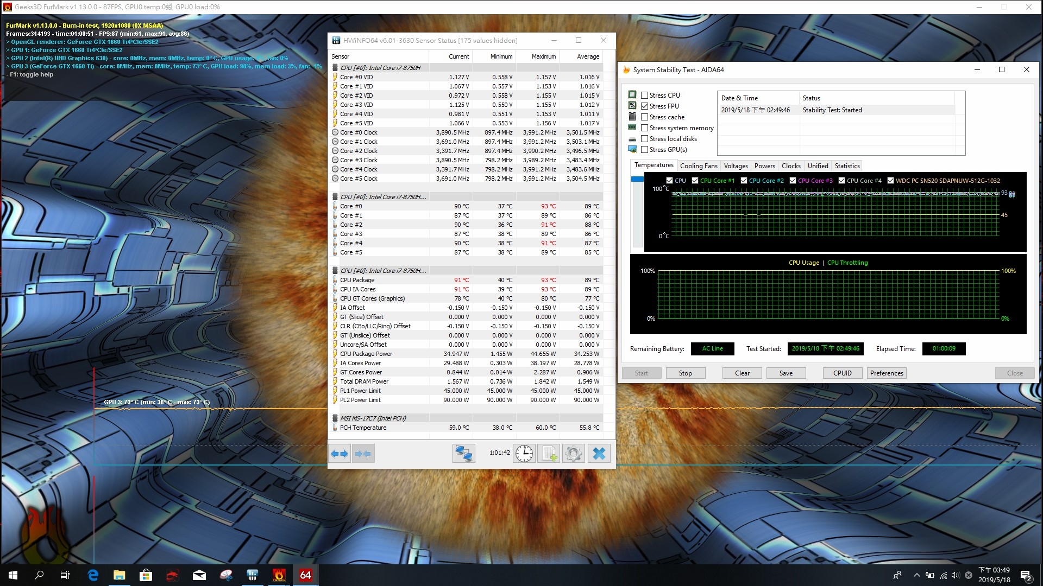This screenshot has height=586, width=1043.
Task: Switch to Unified tab
Action: (818, 166)
